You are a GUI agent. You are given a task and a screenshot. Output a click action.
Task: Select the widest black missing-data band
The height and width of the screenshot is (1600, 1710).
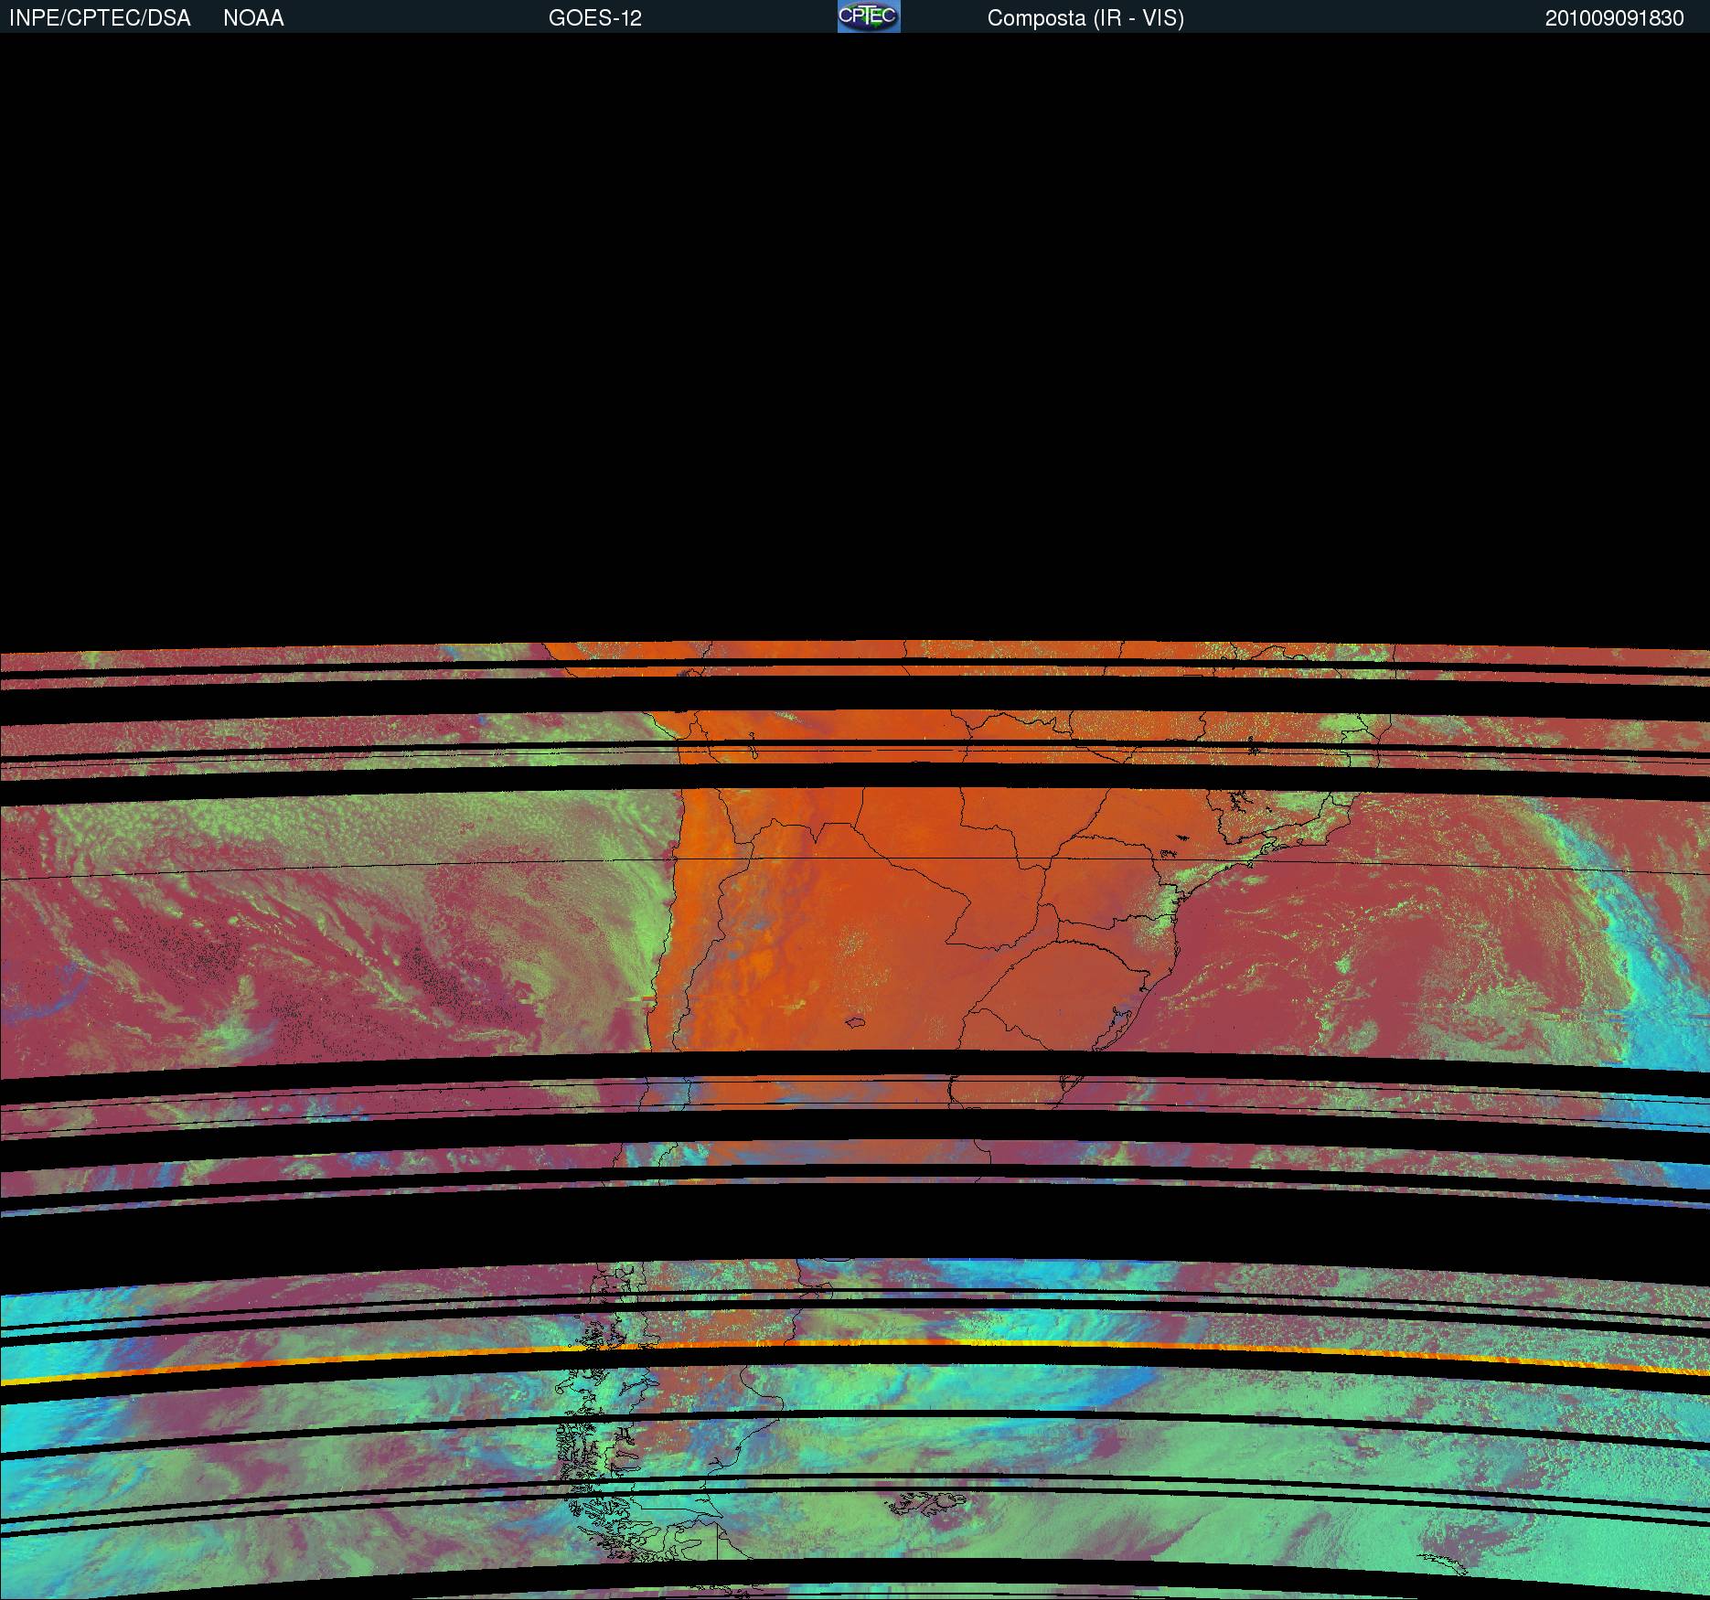tap(855, 1234)
